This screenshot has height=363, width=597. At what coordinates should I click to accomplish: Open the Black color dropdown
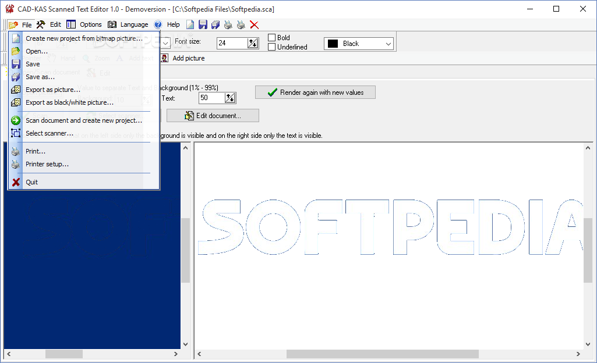coord(388,44)
